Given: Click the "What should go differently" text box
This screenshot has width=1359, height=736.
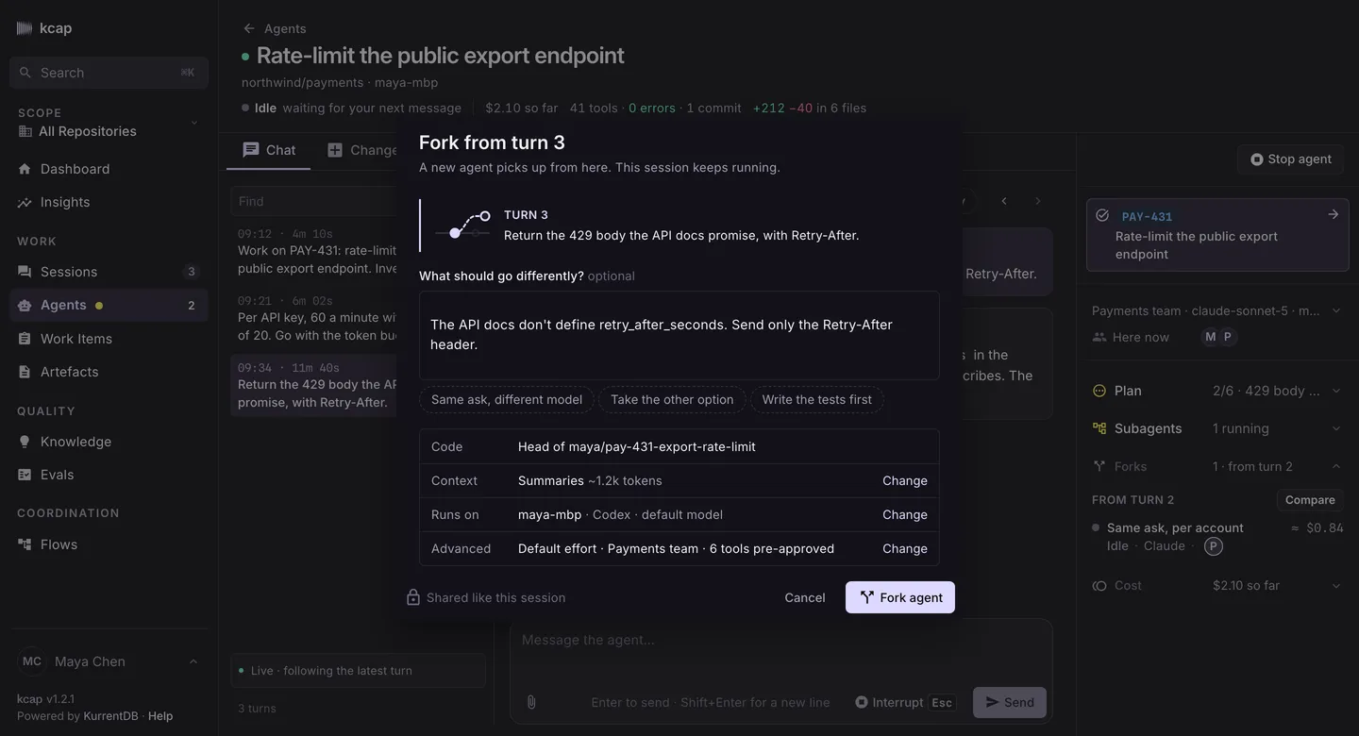Looking at the screenshot, I should (679, 335).
